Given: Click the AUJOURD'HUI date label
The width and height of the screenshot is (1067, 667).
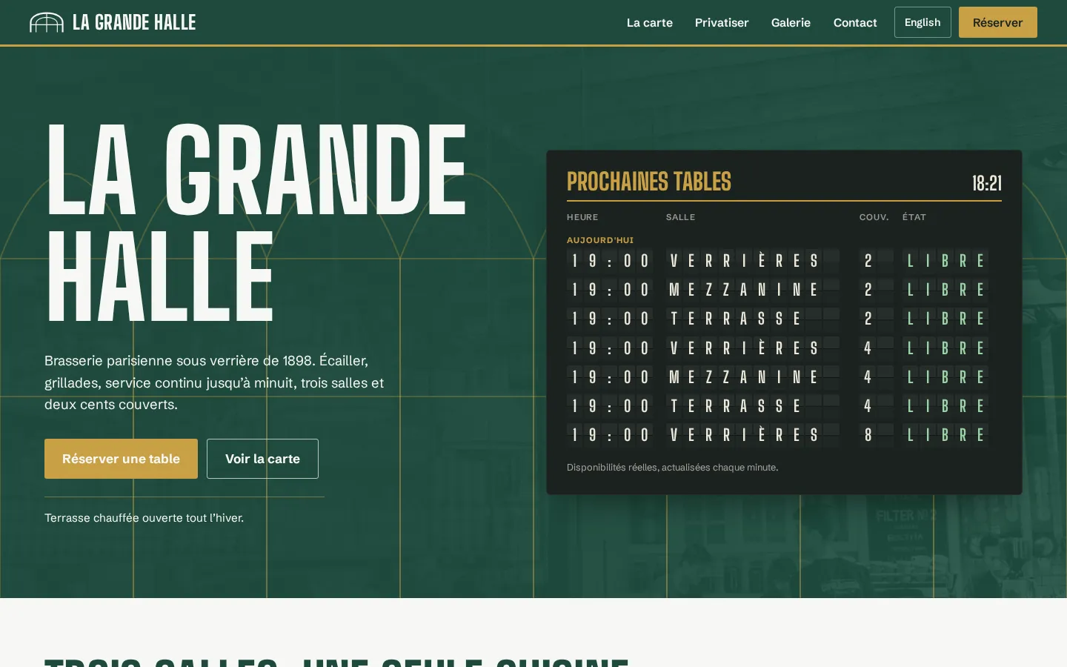Looking at the screenshot, I should pyautogui.click(x=600, y=240).
